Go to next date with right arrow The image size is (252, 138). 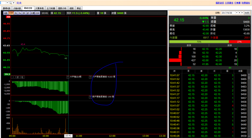[242, 13]
